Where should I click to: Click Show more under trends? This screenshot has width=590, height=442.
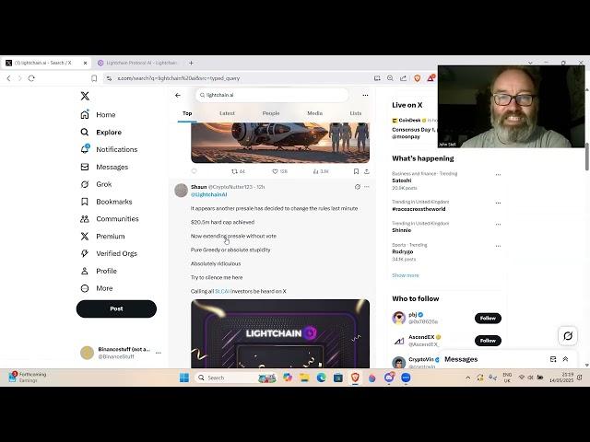click(x=406, y=275)
